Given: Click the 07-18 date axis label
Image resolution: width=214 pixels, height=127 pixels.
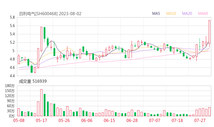Looking at the screenshot, I should click(177, 120).
